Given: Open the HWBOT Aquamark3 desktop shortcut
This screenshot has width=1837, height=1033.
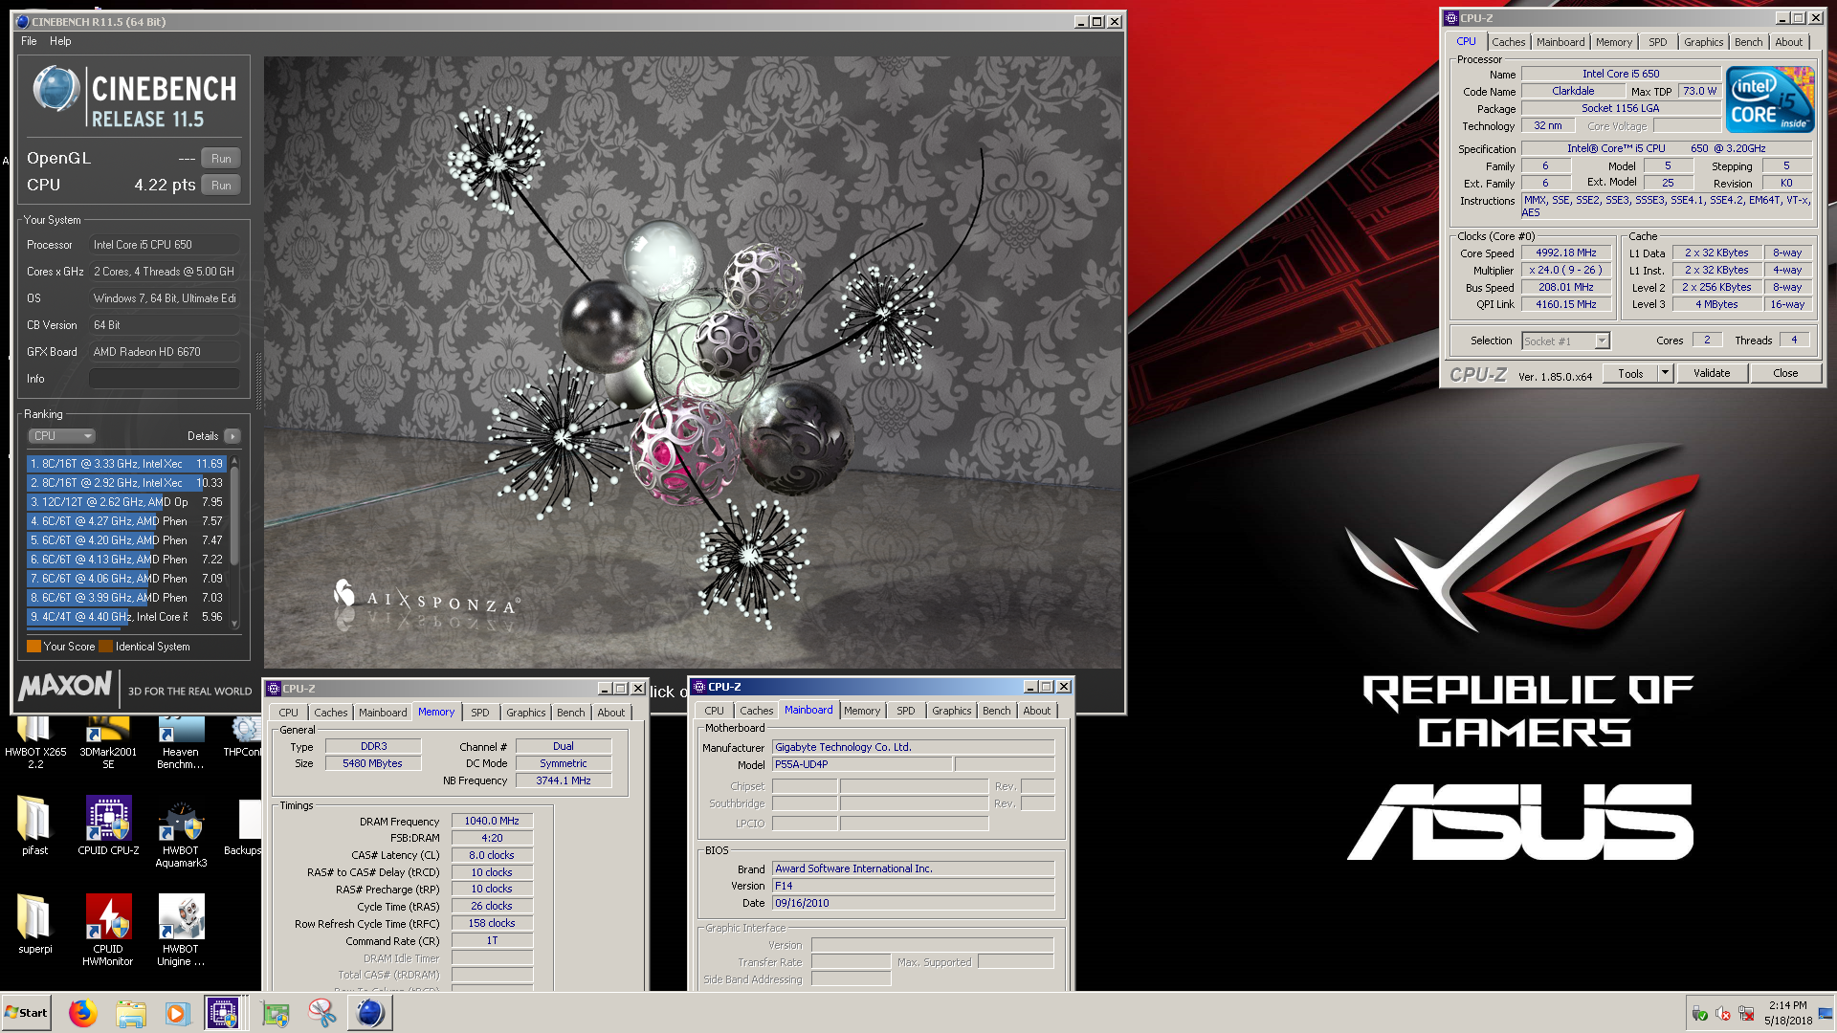Looking at the screenshot, I should [181, 832].
